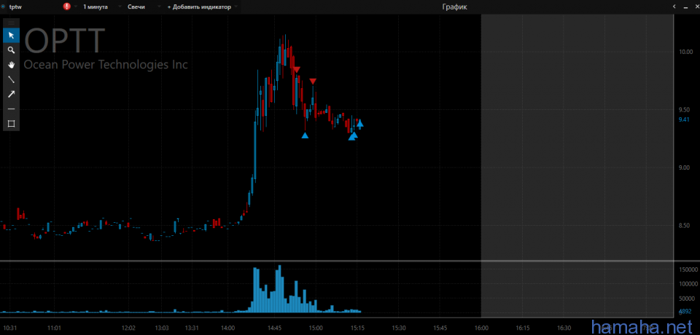Click the blue buy marker below 9.30
Viewport: 700px width, 335px height.
click(305, 135)
